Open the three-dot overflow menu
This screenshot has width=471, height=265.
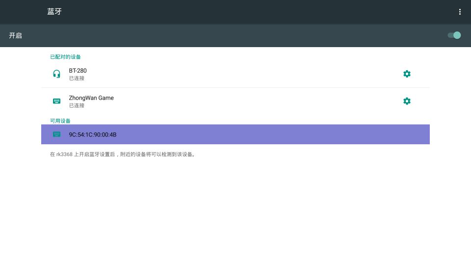click(460, 12)
